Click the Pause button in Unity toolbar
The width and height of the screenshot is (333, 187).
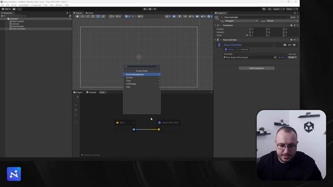[x=150, y=9]
